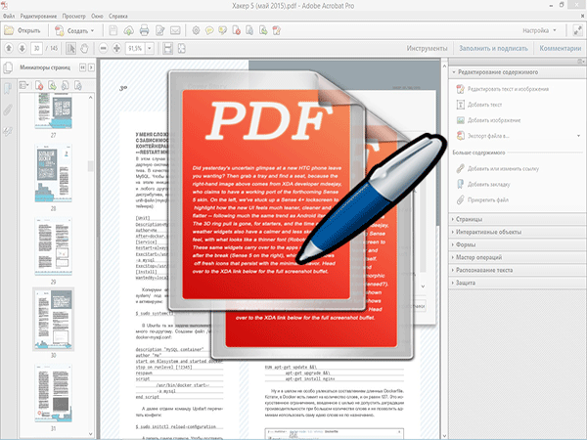Click extract page icon in thumbnails panel
587x440 pixels.
(52, 86)
